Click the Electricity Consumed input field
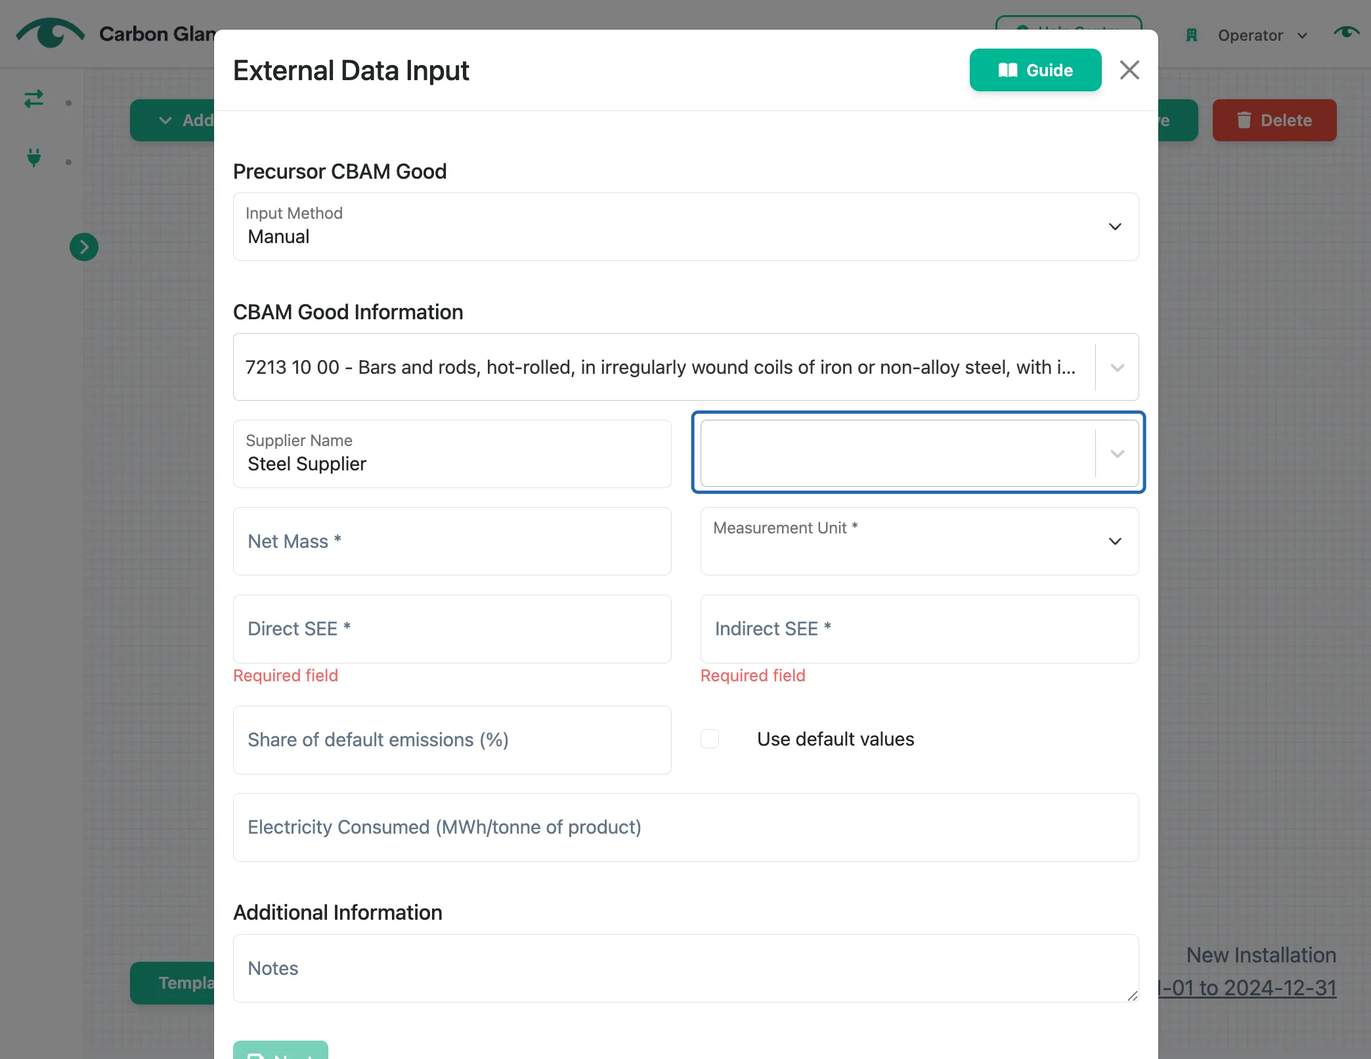The height and width of the screenshot is (1059, 1371). [685, 827]
